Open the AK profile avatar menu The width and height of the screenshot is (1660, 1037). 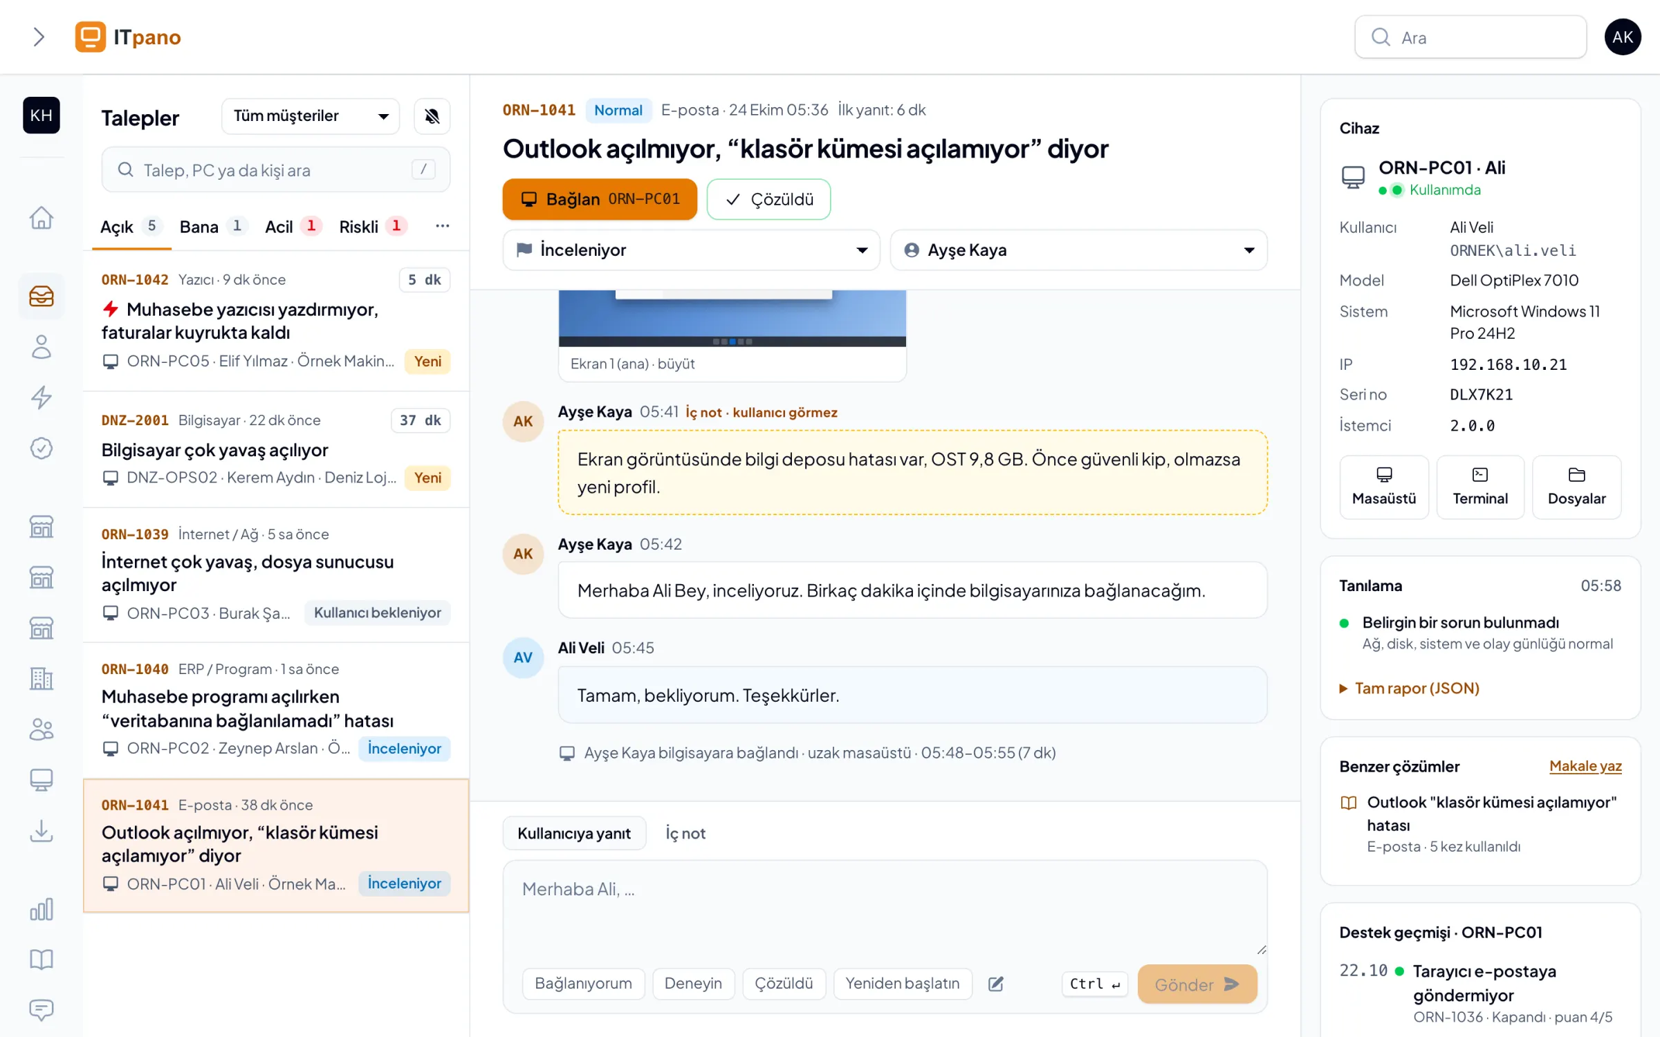(x=1623, y=37)
